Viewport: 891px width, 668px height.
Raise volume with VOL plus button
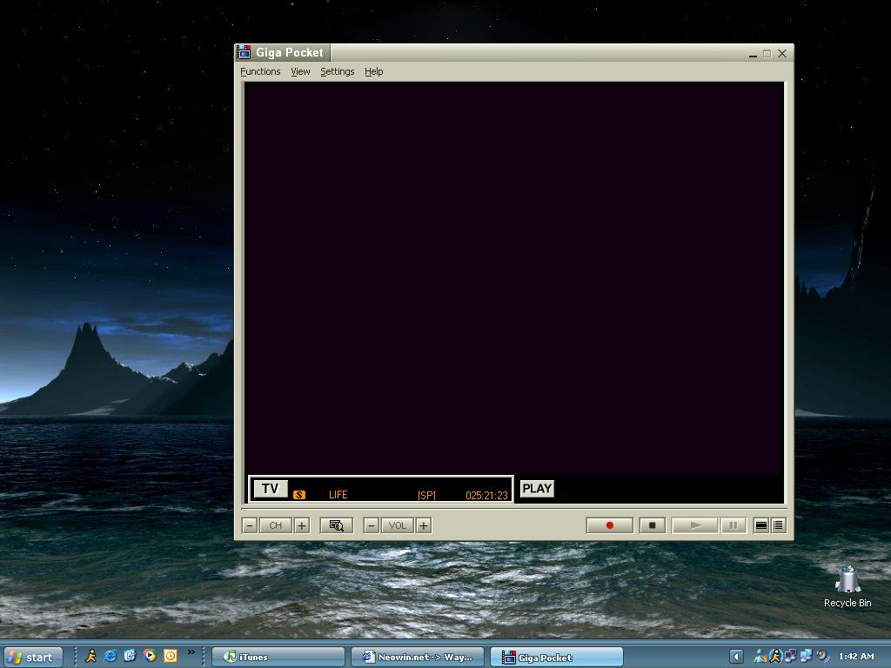pyautogui.click(x=424, y=525)
